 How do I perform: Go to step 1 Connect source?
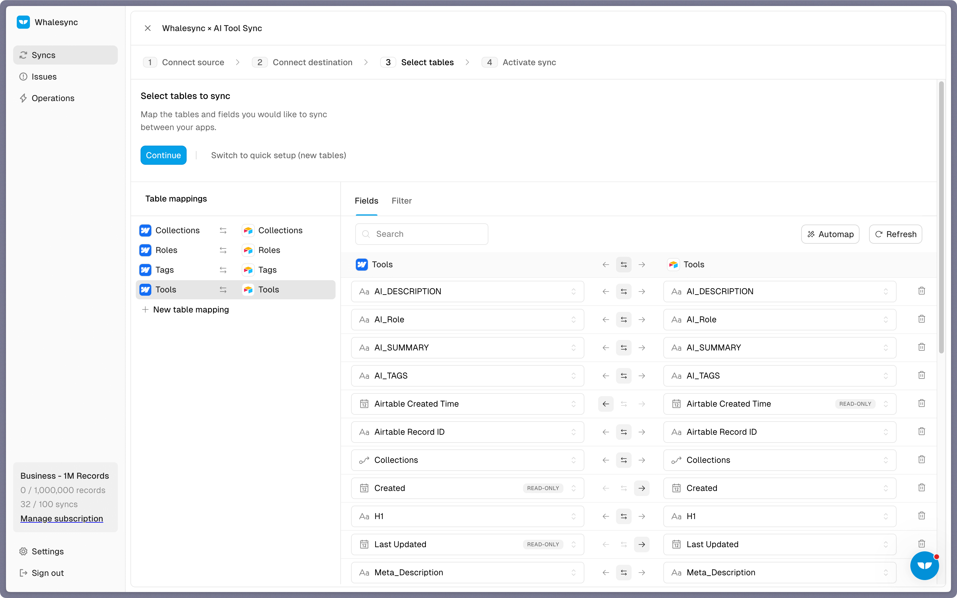coord(184,62)
